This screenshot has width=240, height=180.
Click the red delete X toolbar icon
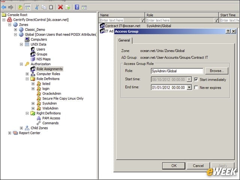click(x=60, y=7)
